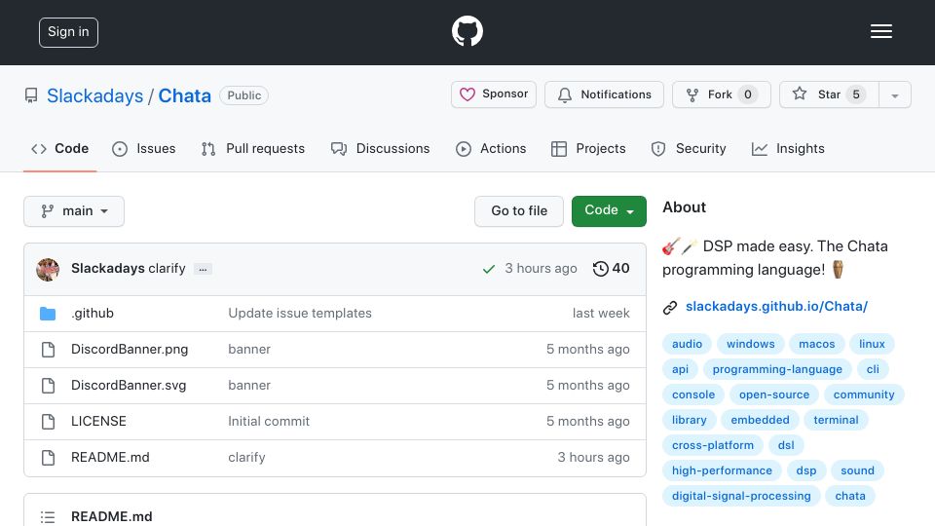Click the Go to file button
The height and width of the screenshot is (526, 935).
tap(519, 211)
